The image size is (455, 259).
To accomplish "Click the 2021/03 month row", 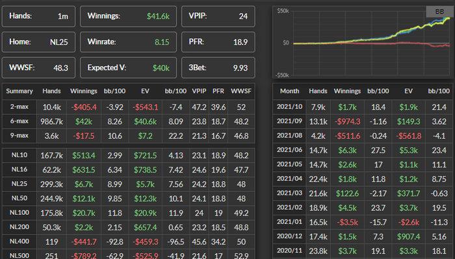I will click(x=363, y=193).
